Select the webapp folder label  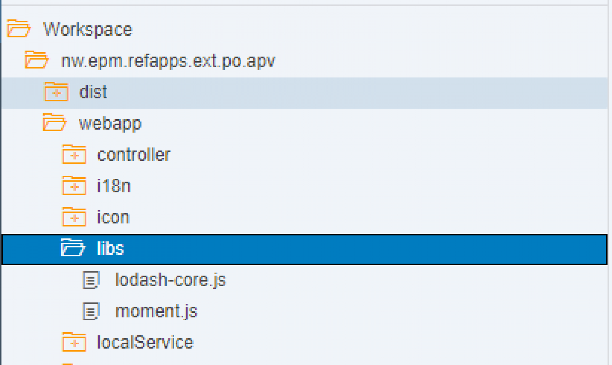[110, 124]
